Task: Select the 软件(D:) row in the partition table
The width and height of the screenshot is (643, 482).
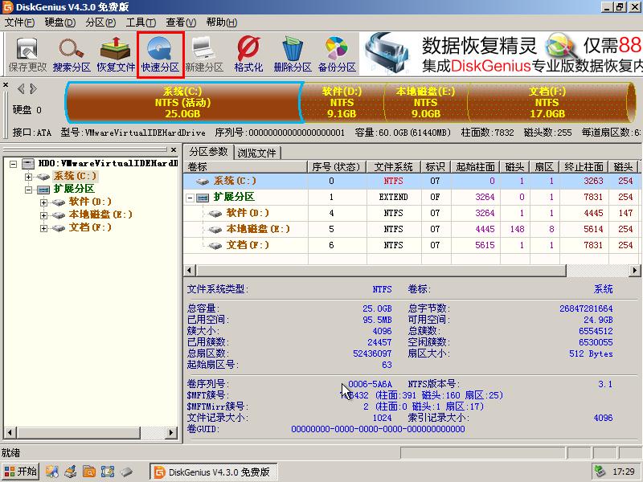Action: (412, 213)
